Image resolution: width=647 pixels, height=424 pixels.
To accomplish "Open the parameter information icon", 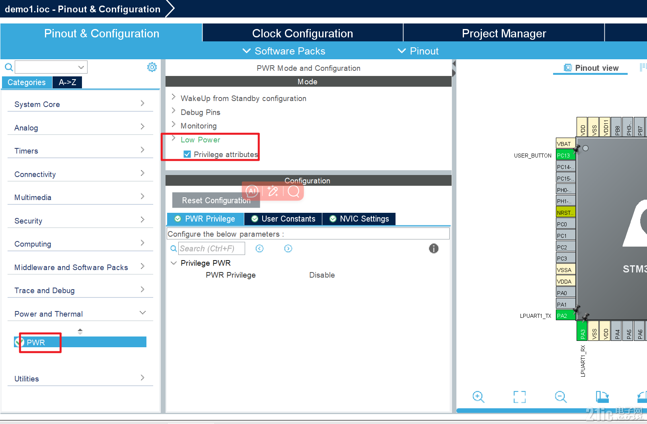I will (434, 249).
